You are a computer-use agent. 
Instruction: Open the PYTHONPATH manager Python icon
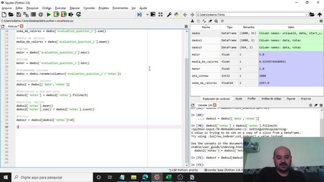[x=177, y=15]
